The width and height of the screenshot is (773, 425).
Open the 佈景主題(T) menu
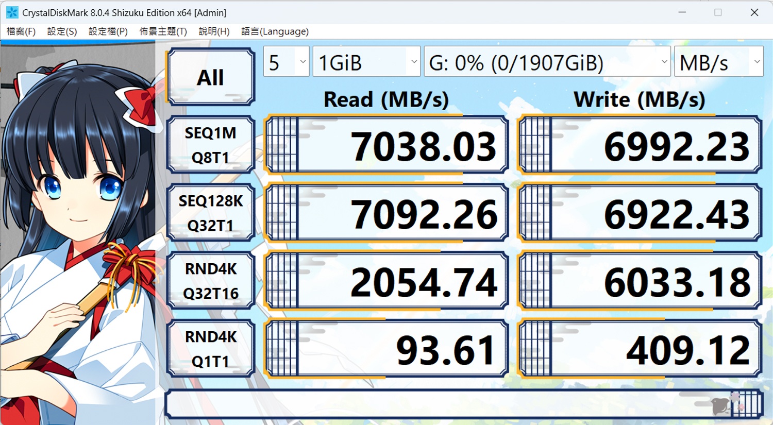(163, 31)
